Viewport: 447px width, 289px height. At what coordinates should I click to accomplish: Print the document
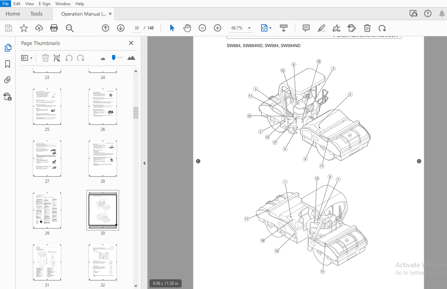[54, 28]
